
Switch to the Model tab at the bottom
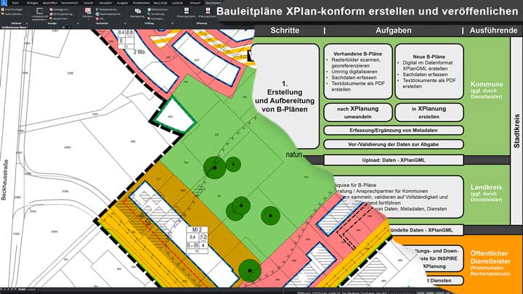[22, 290]
